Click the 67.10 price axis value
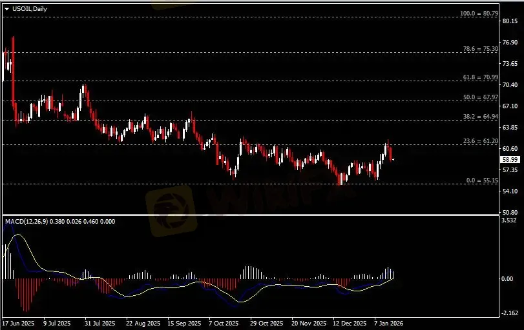The width and height of the screenshot is (524, 330). click(x=510, y=106)
